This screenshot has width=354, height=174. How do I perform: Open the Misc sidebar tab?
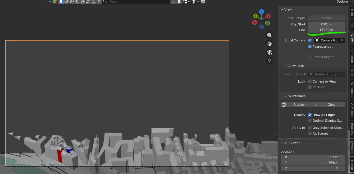[352, 72]
